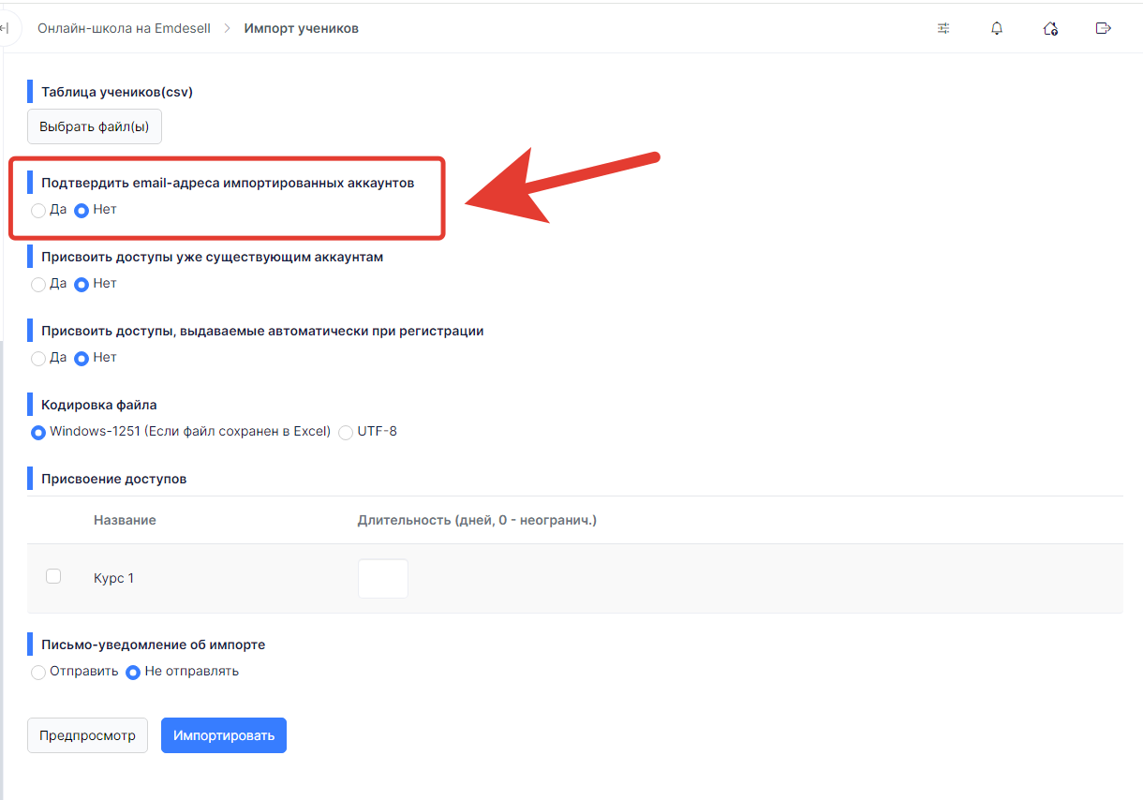Click the Выбрать файл(ы) button
Screen dimensions: 1143x800
(95, 126)
